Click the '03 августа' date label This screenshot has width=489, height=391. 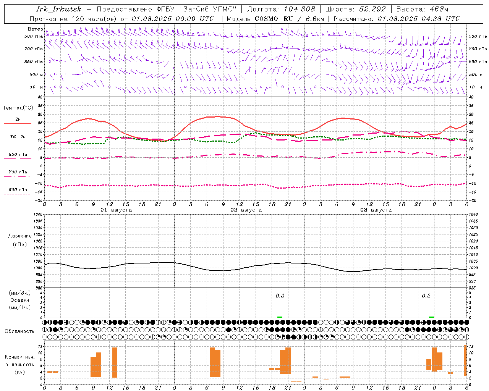click(376, 210)
